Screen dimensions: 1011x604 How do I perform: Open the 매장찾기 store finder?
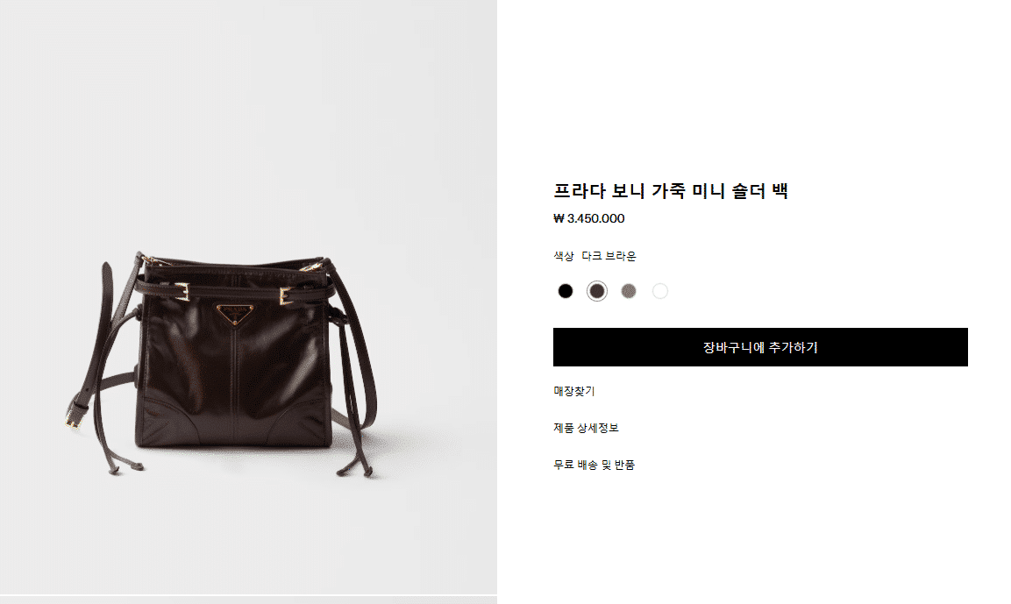[573, 391]
